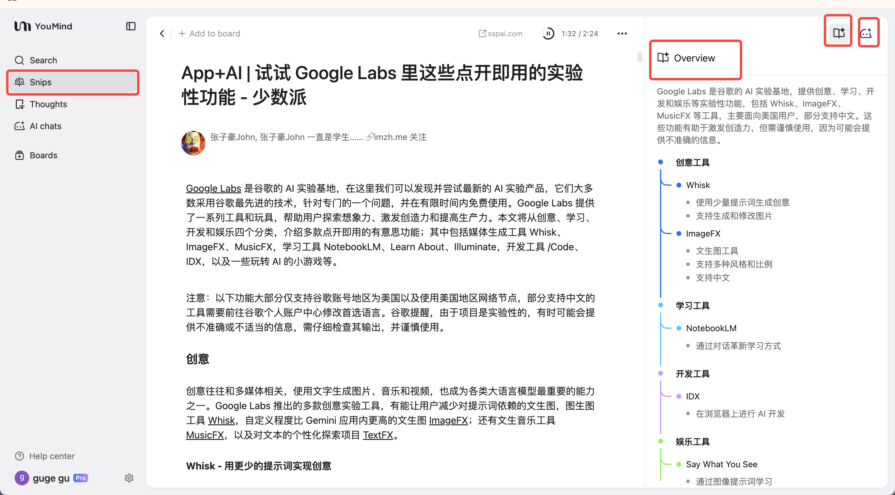Click the 1:32 / 2:24 playback time
The height and width of the screenshot is (495, 895).
click(580, 34)
